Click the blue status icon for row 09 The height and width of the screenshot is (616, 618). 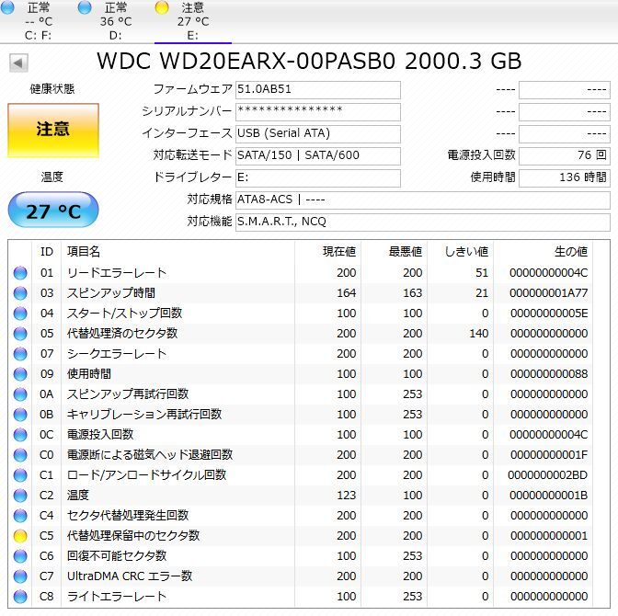point(20,374)
